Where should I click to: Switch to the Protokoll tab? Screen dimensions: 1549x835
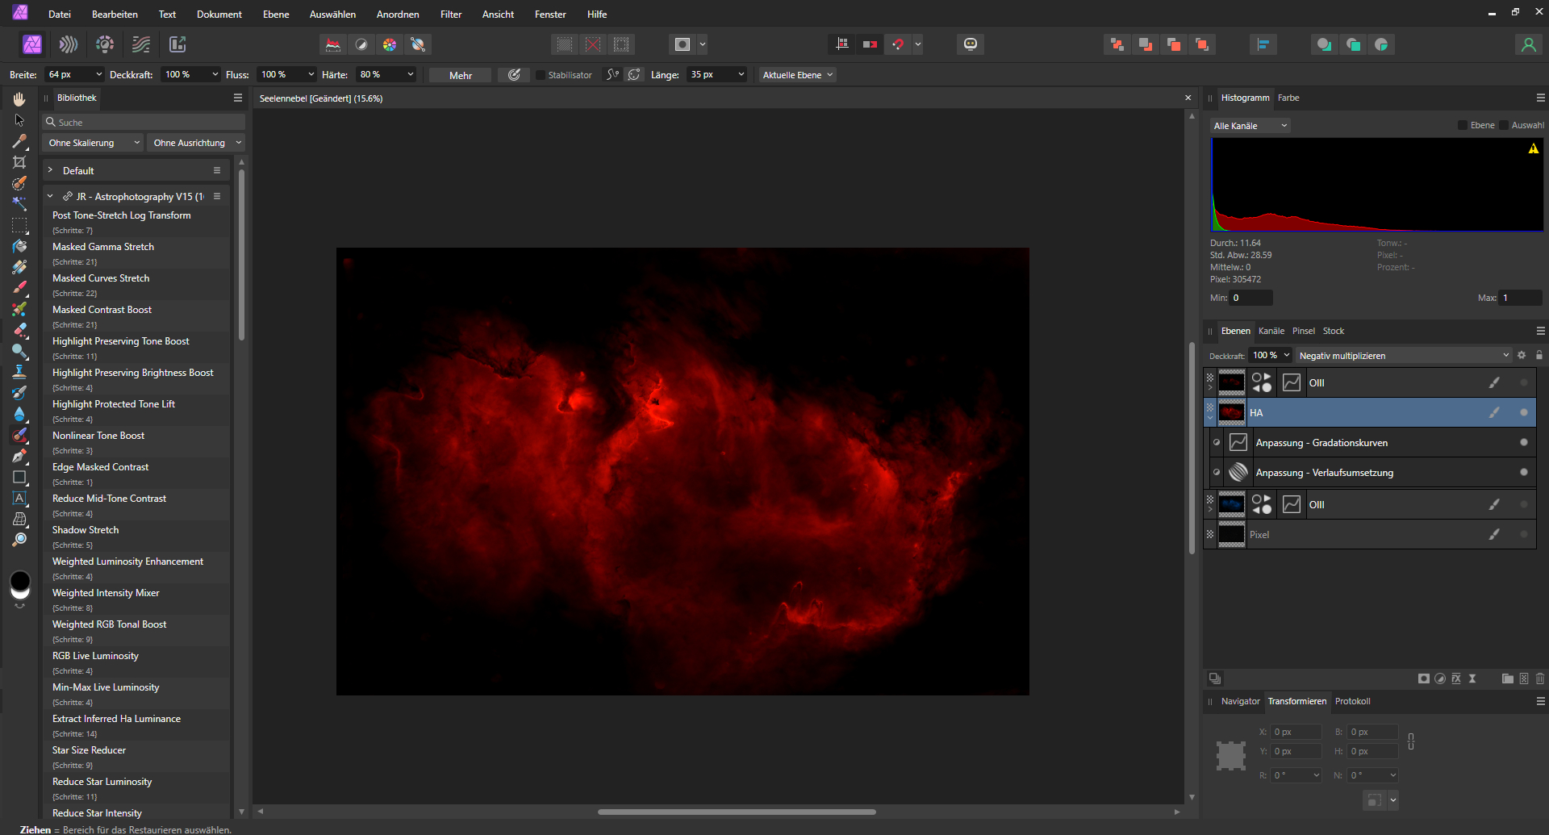(1353, 701)
